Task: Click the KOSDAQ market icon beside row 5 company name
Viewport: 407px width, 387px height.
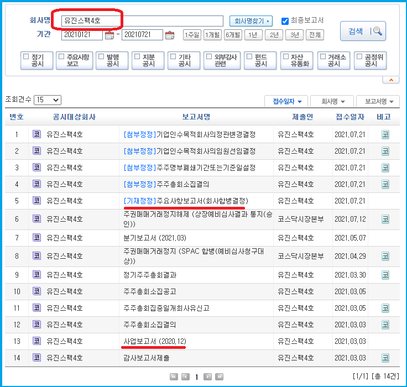Action: pyautogui.click(x=36, y=201)
